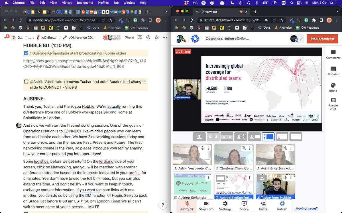Open Notion page updates clock icon
Screen dimensions: 342x213
(x=148, y=37)
